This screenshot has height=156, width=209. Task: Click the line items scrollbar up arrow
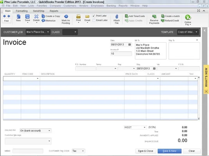point(199,77)
